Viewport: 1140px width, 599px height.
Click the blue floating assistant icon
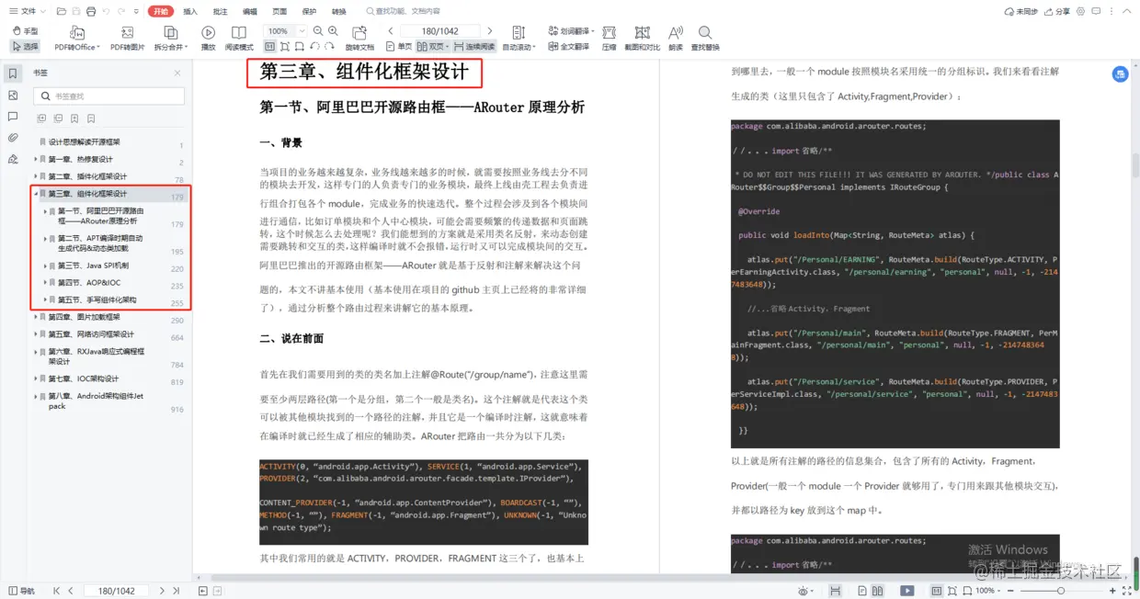click(1120, 74)
